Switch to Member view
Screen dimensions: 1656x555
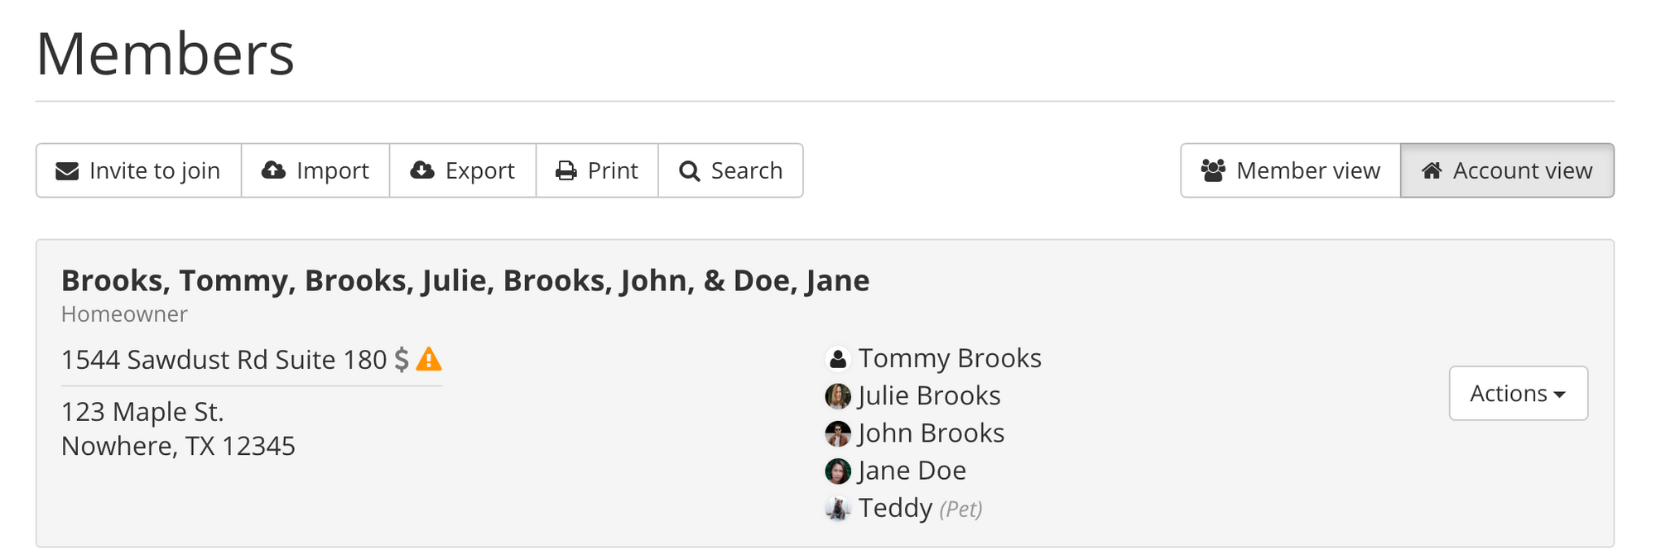pyautogui.click(x=1291, y=170)
